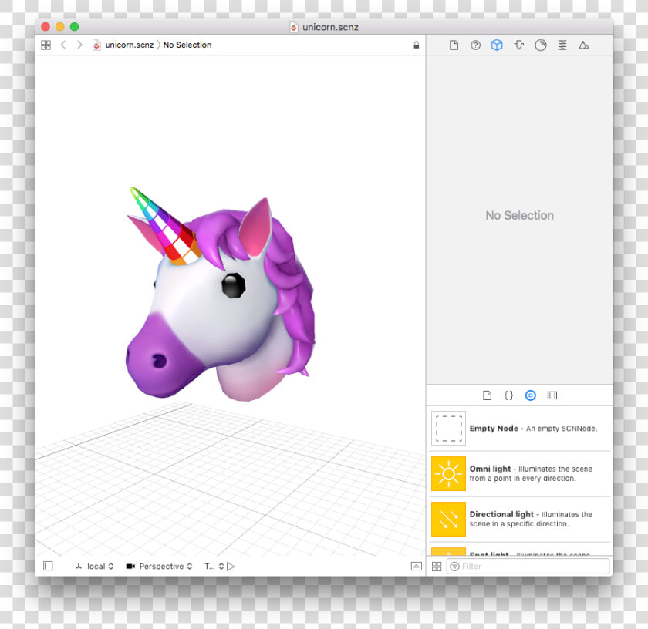Viewport: 648px width, 629px height.
Task: Show the File Template library
Action: [x=488, y=395]
